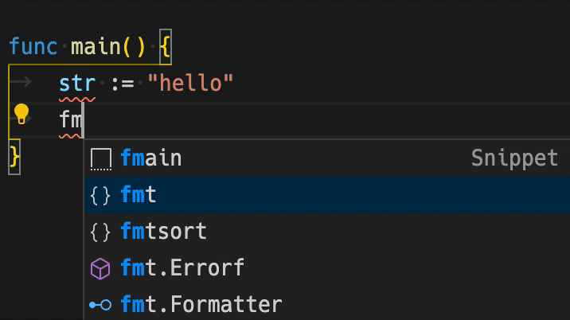Click the typed fm text in editor
This screenshot has height=320, width=570.
tap(71, 119)
